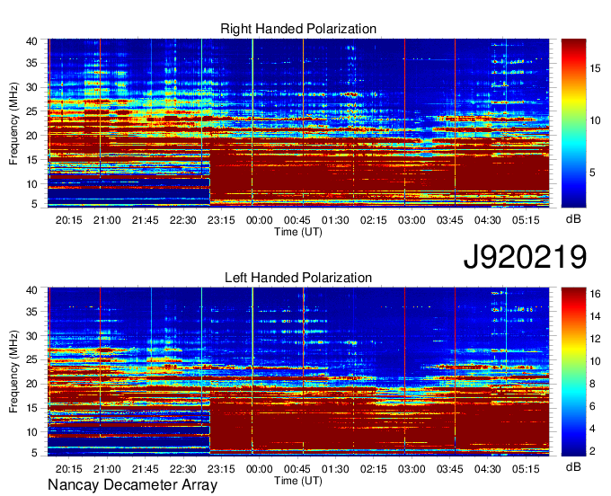Click the 20:15 time tick of left-handed plot
The width and height of the screenshot is (611, 496).
(x=69, y=469)
